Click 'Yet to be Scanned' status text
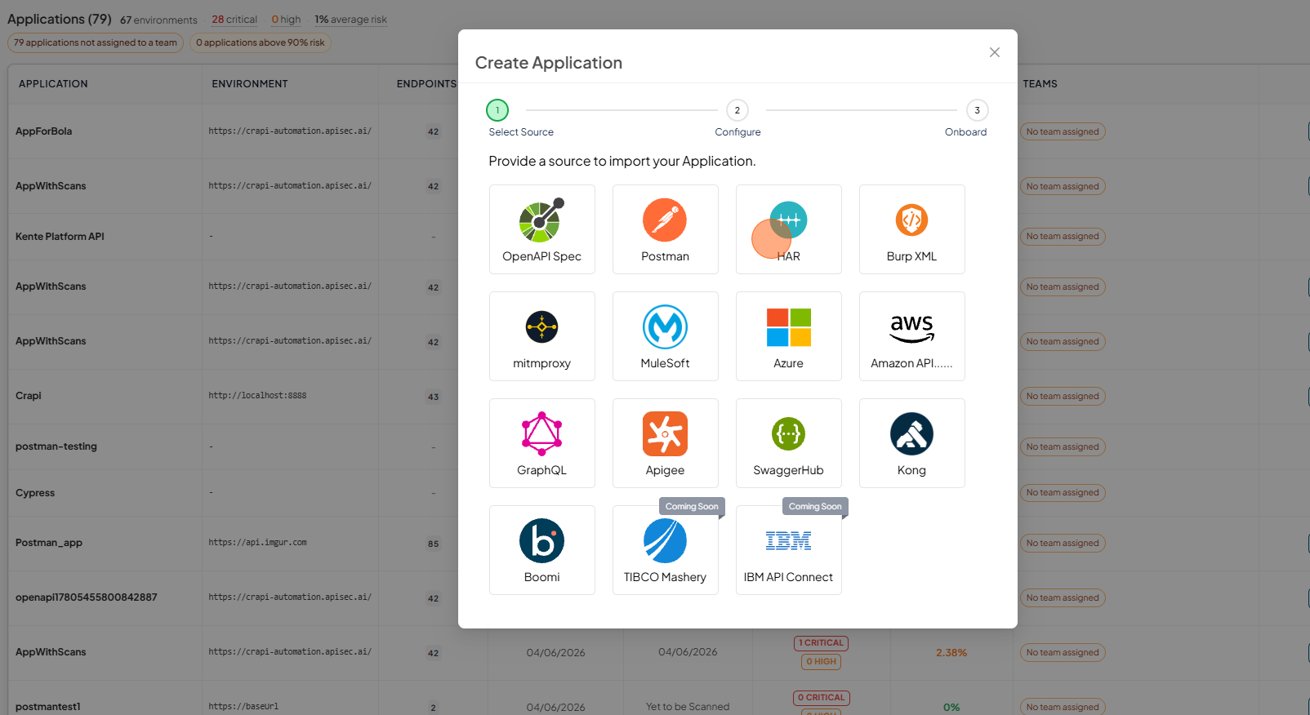The height and width of the screenshot is (715, 1310). [688, 707]
